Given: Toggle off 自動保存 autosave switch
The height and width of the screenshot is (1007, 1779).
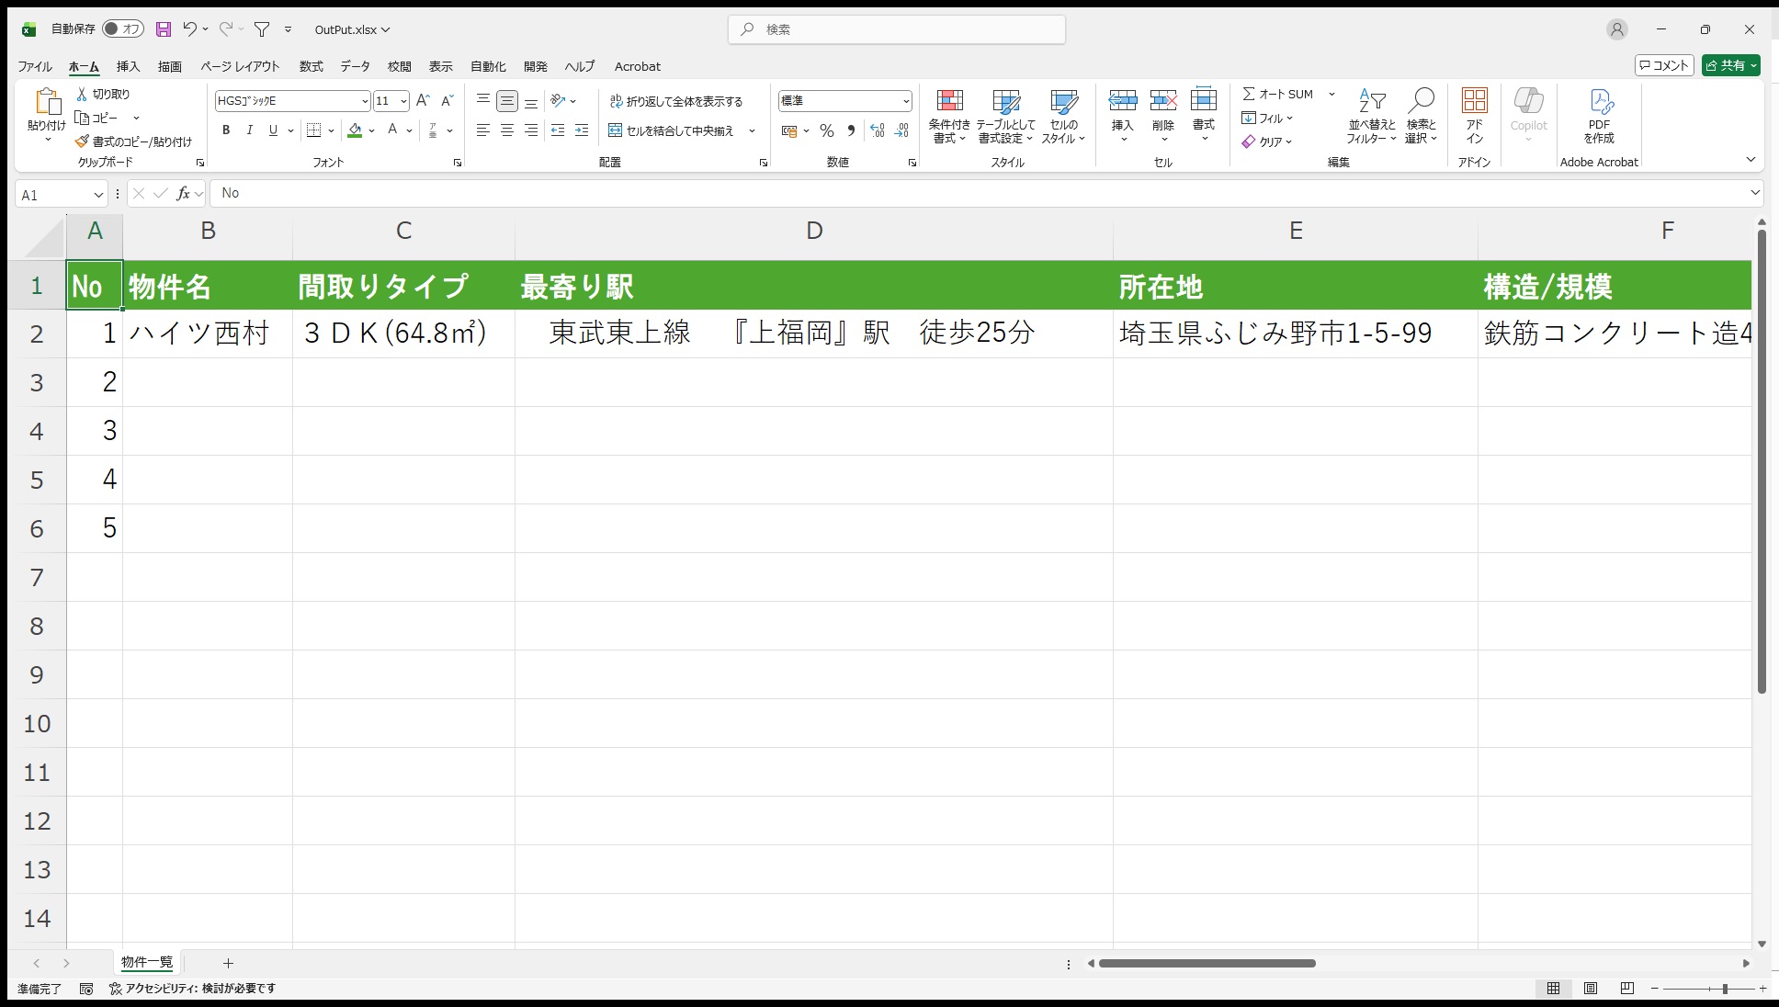Looking at the screenshot, I should pyautogui.click(x=123, y=28).
